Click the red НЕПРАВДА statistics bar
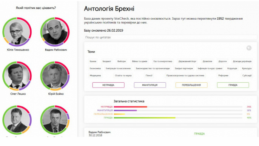 (131, 107)
